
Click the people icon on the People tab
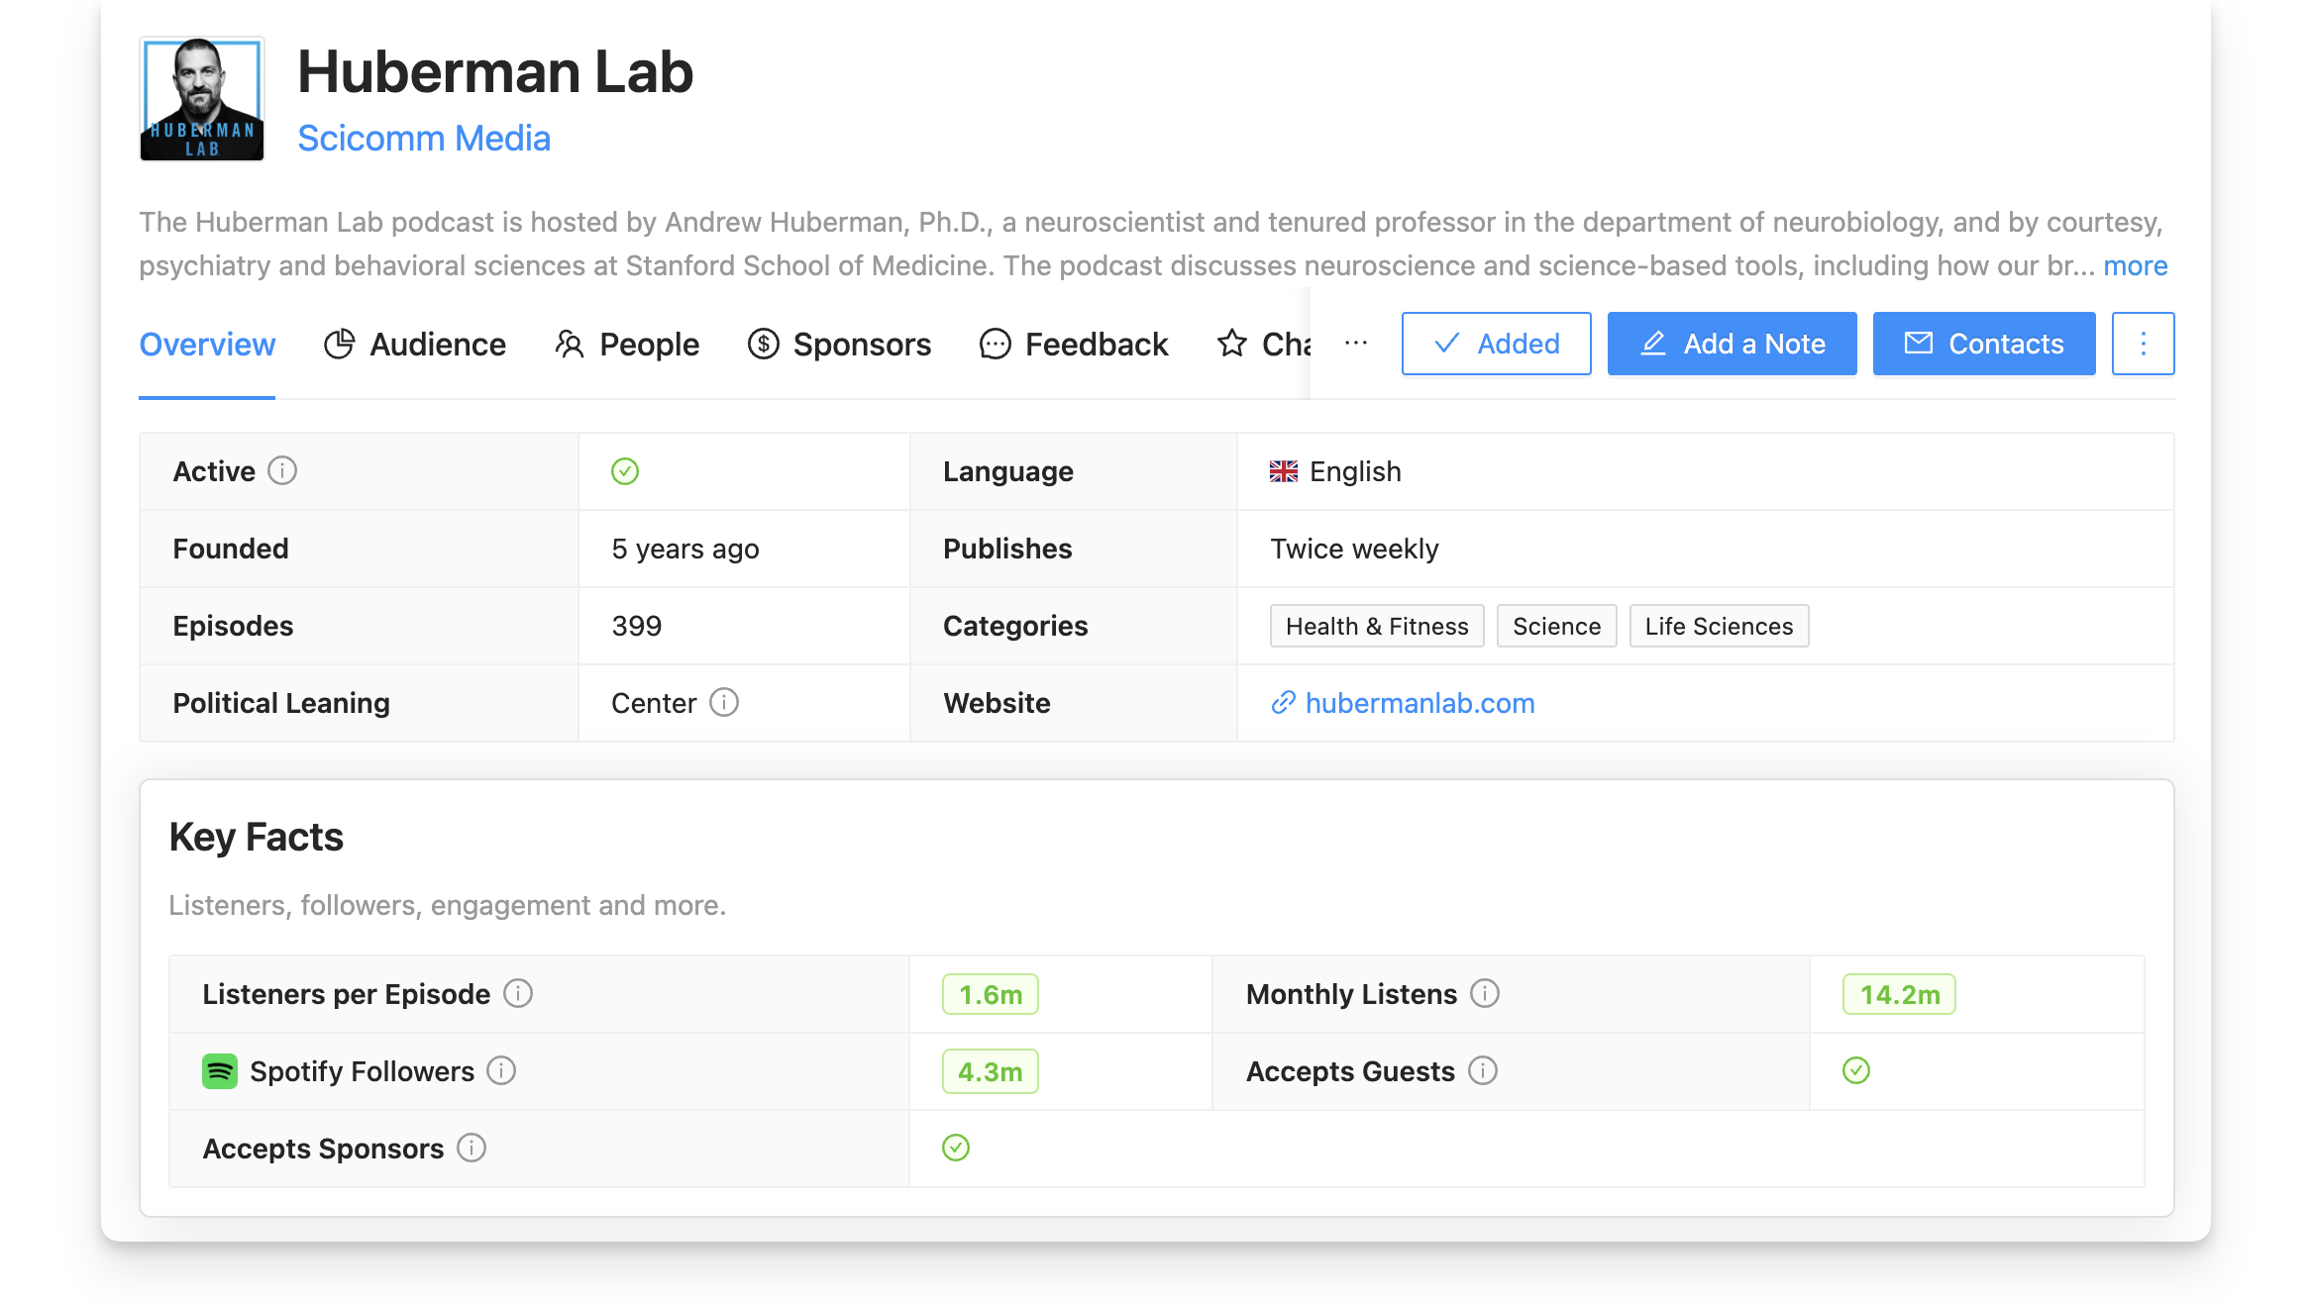[569, 344]
